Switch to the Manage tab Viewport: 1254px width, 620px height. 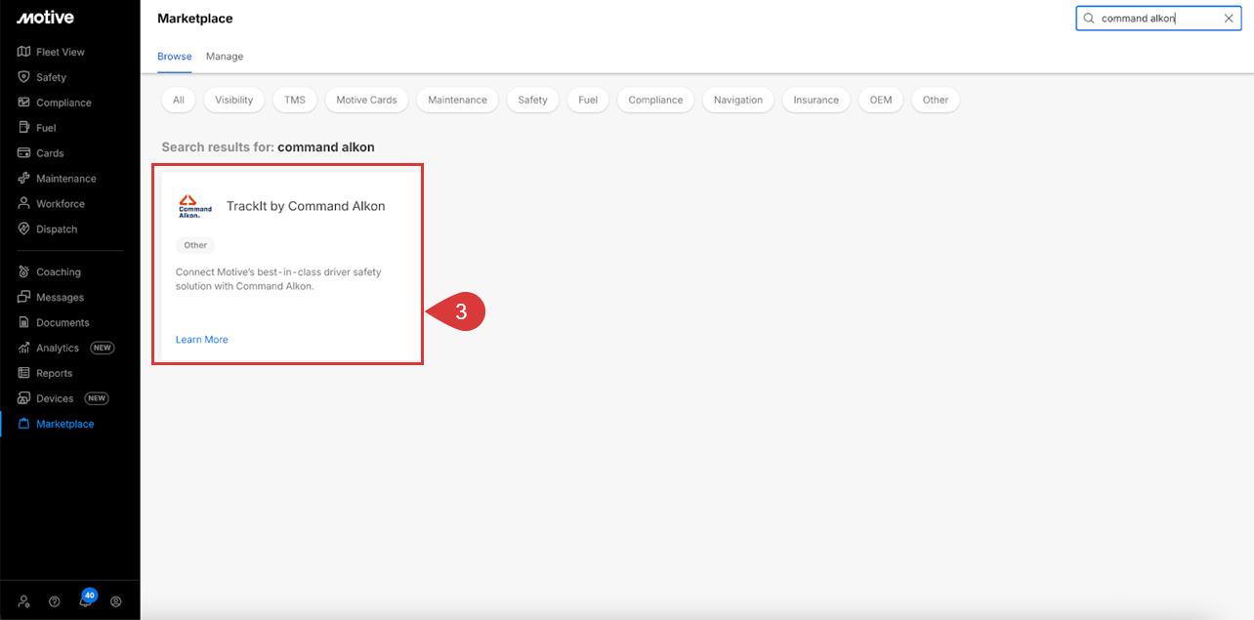pos(224,56)
